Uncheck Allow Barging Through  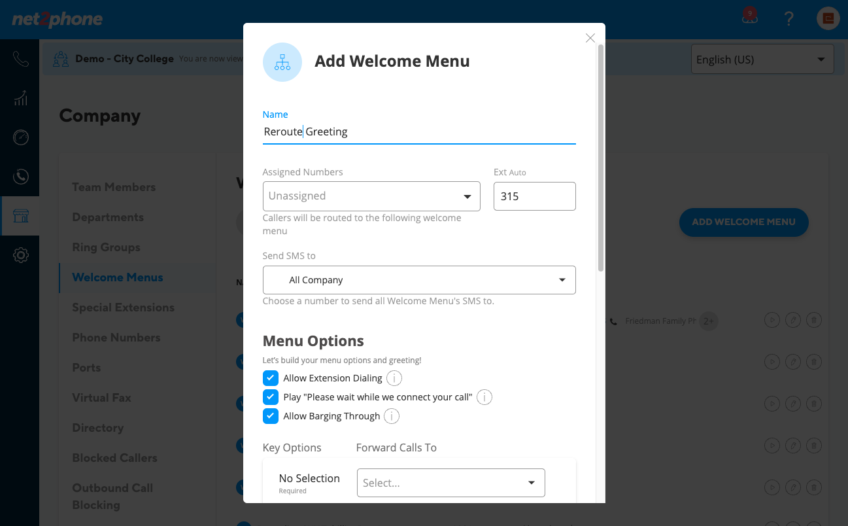271,416
